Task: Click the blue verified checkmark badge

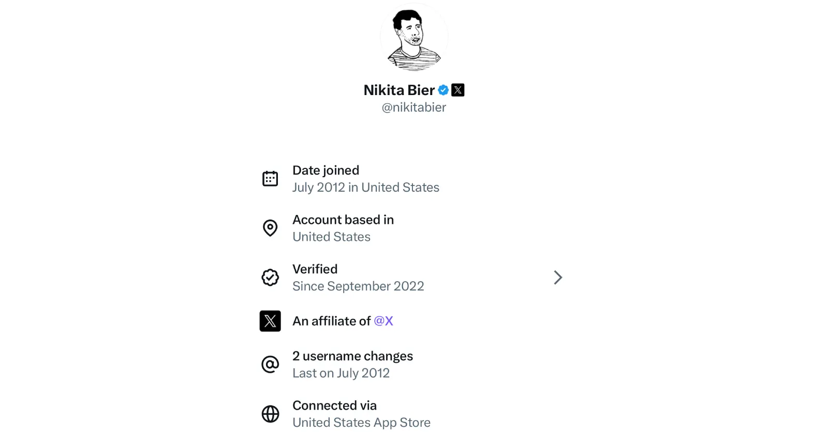Action: [x=443, y=90]
